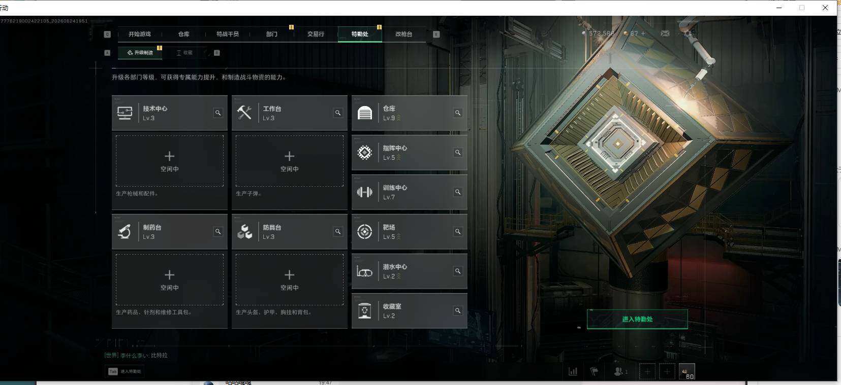
Task: Click the 潜水中心 diving goggles icon
Action: coord(365,271)
